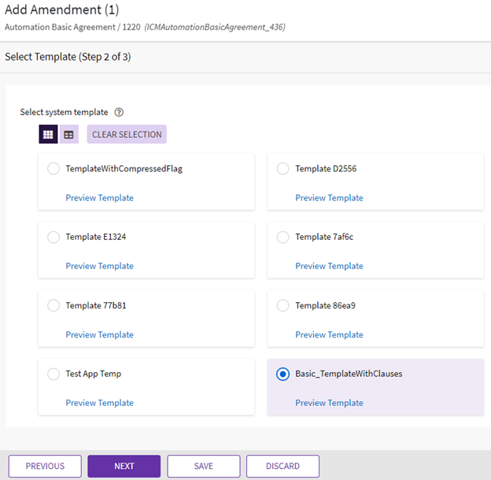The image size is (491, 480).
Task: Preview Template link under Basic_TemplateWithClauses
Action: coord(329,403)
